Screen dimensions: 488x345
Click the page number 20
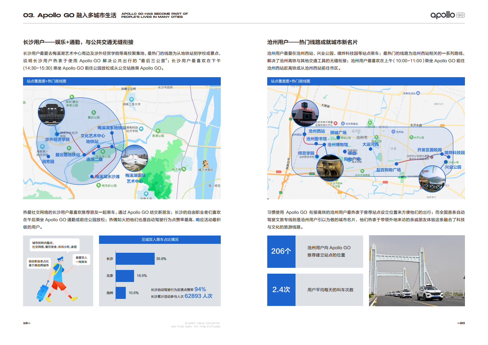[x=461, y=323]
